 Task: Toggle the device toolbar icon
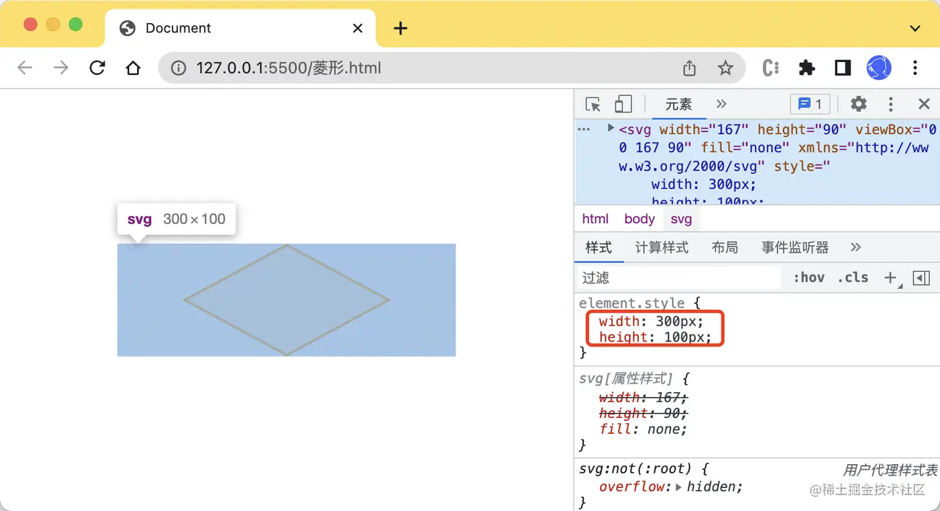623,104
